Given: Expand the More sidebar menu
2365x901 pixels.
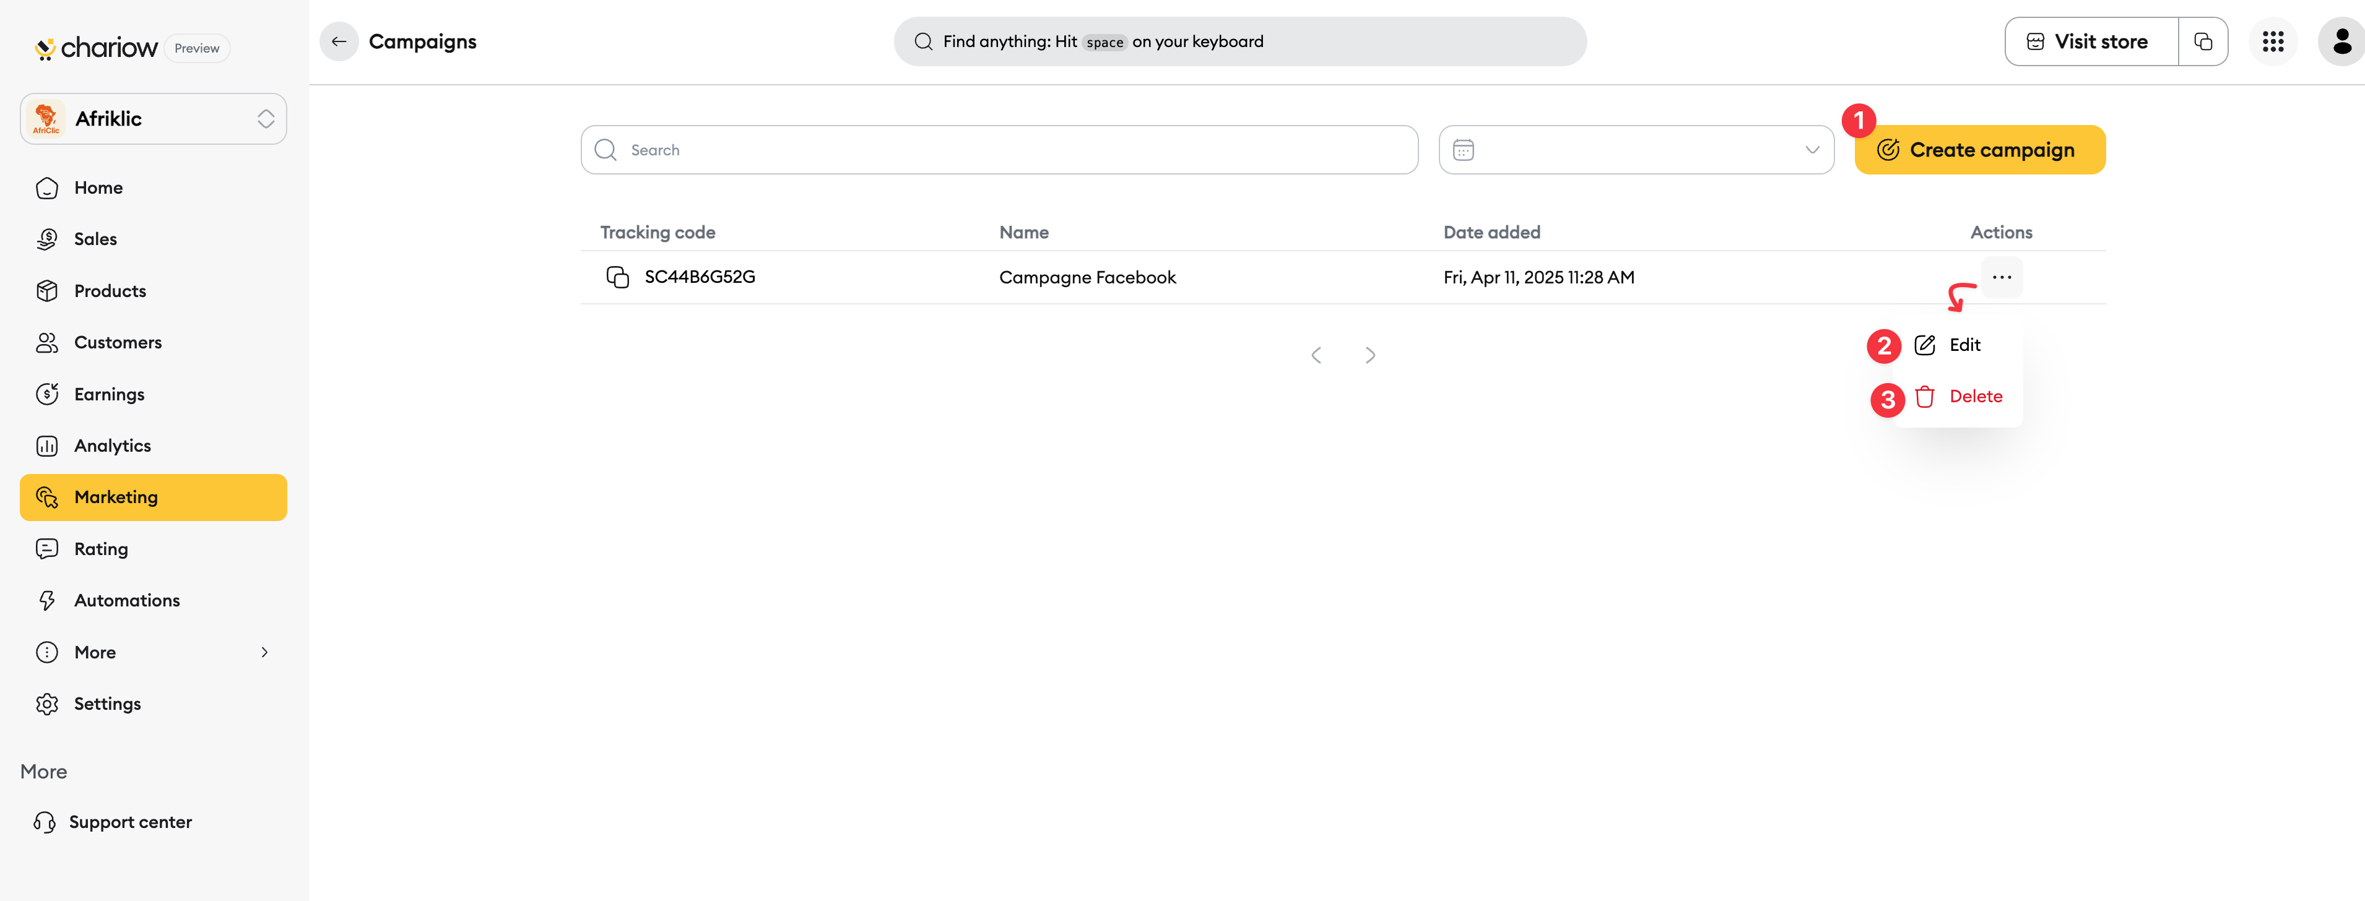Looking at the screenshot, I should tap(154, 652).
